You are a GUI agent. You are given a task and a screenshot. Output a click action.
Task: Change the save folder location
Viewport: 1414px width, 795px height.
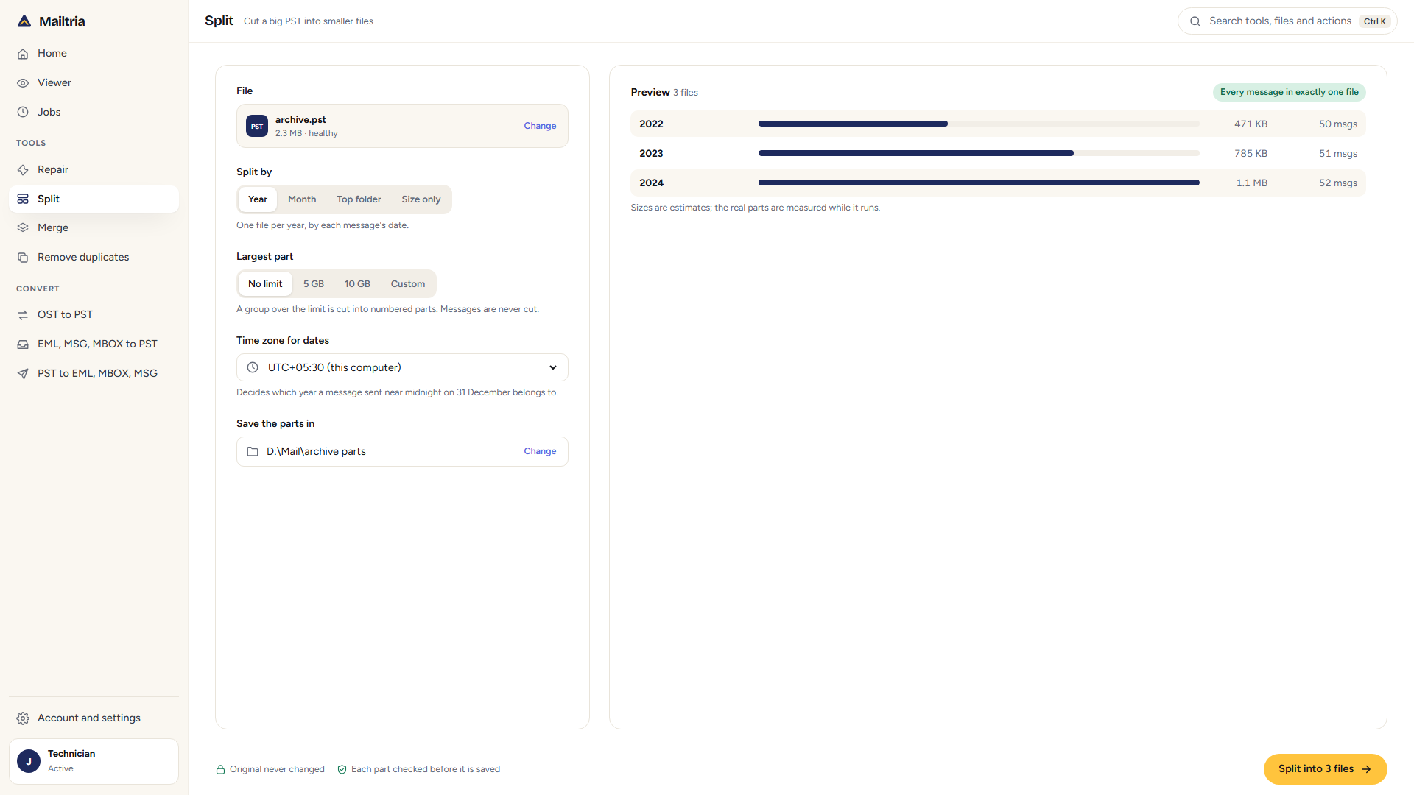pyautogui.click(x=540, y=451)
